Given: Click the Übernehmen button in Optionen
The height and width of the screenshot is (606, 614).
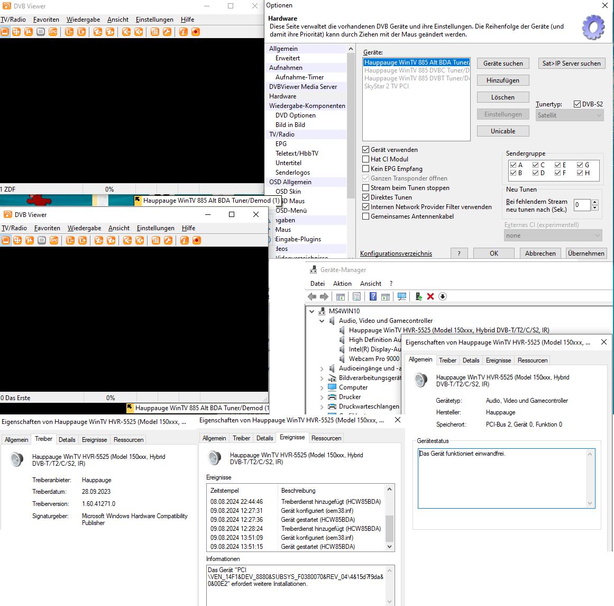Looking at the screenshot, I should tap(586, 254).
